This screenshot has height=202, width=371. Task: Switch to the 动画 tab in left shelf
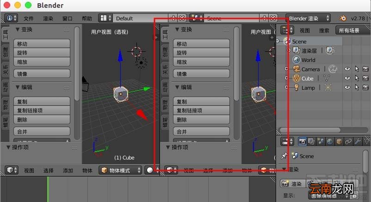6,87
